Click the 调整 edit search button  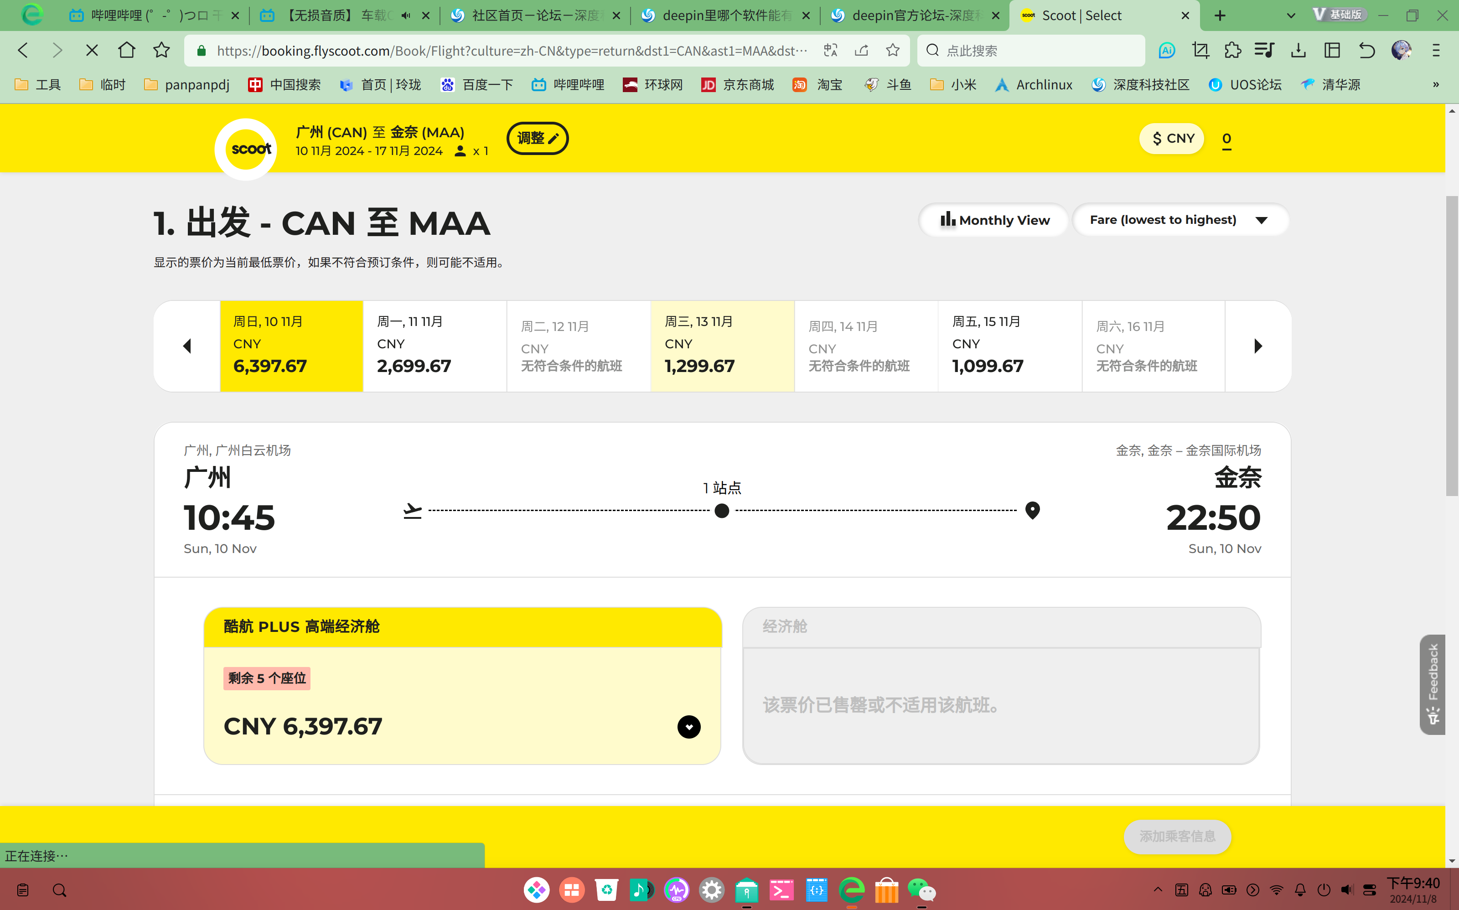pyautogui.click(x=538, y=138)
